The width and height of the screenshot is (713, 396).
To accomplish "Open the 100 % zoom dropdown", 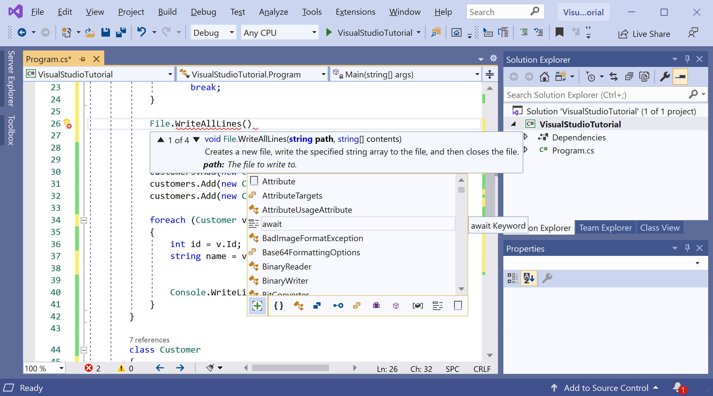I will (x=44, y=368).
